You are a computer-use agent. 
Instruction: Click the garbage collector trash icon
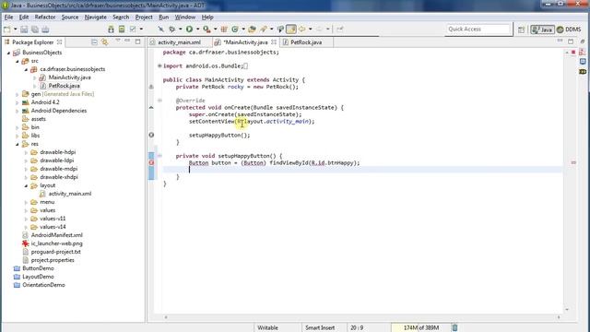tap(454, 327)
